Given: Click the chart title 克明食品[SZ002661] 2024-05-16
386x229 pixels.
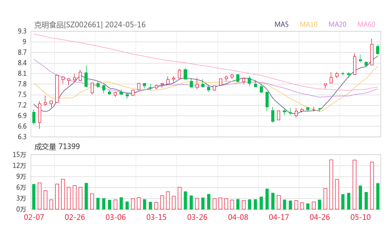Looking at the screenshot, I should point(90,25).
